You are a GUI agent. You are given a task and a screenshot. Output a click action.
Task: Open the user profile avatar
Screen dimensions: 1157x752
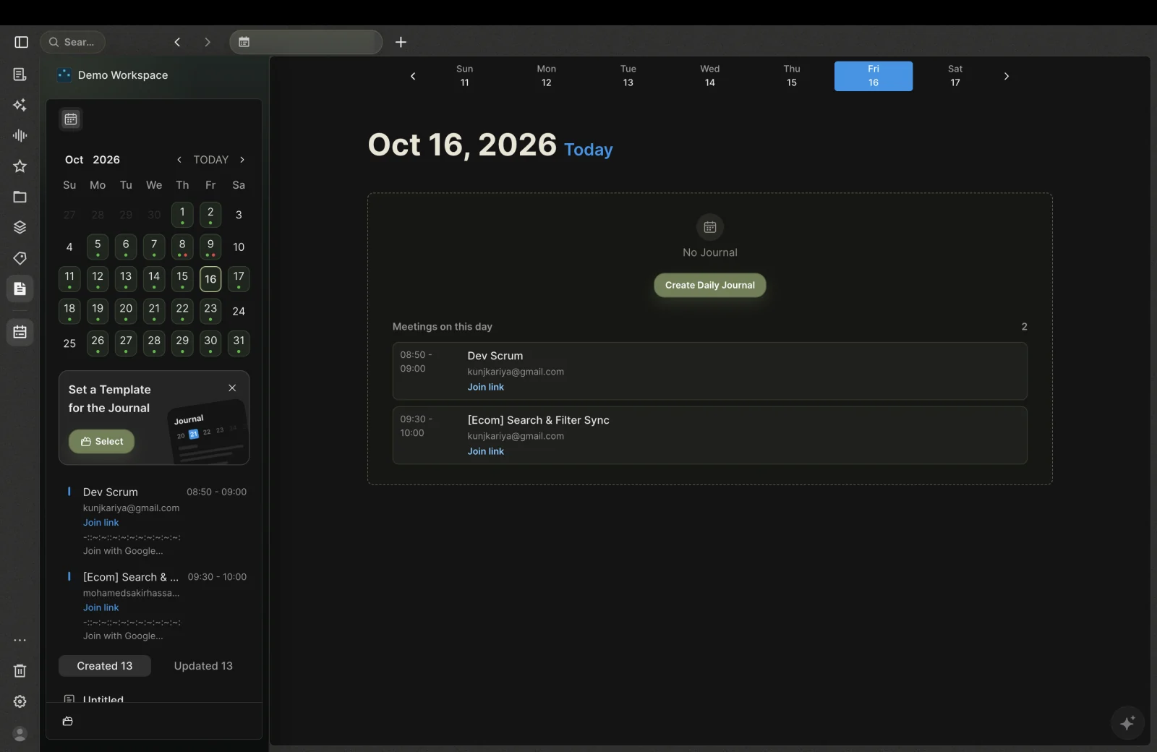pos(20,734)
